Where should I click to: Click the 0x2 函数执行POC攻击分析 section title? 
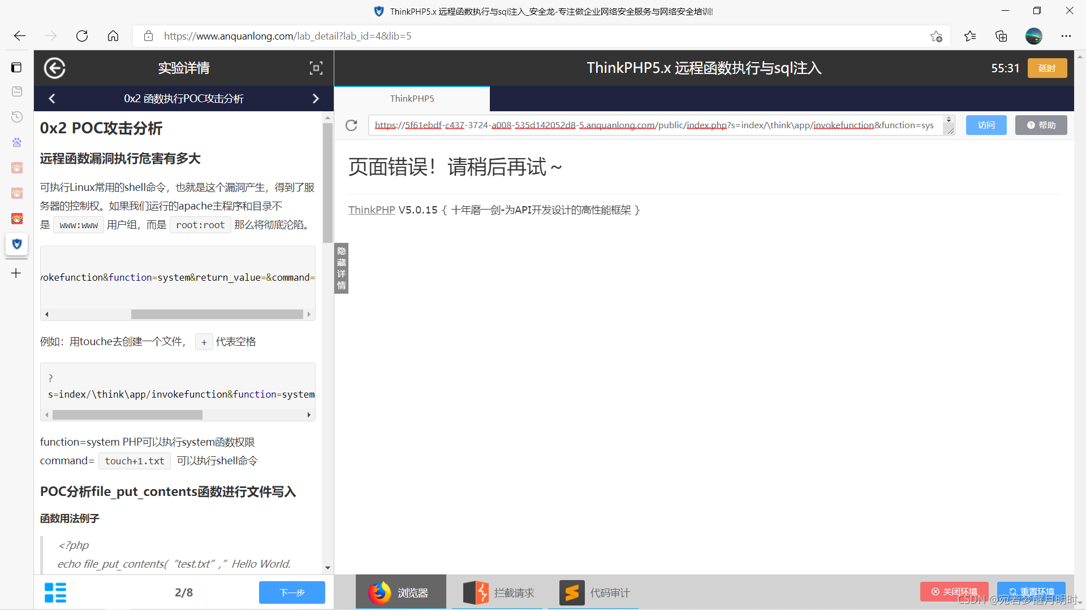pyautogui.click(x=184, y=99)
